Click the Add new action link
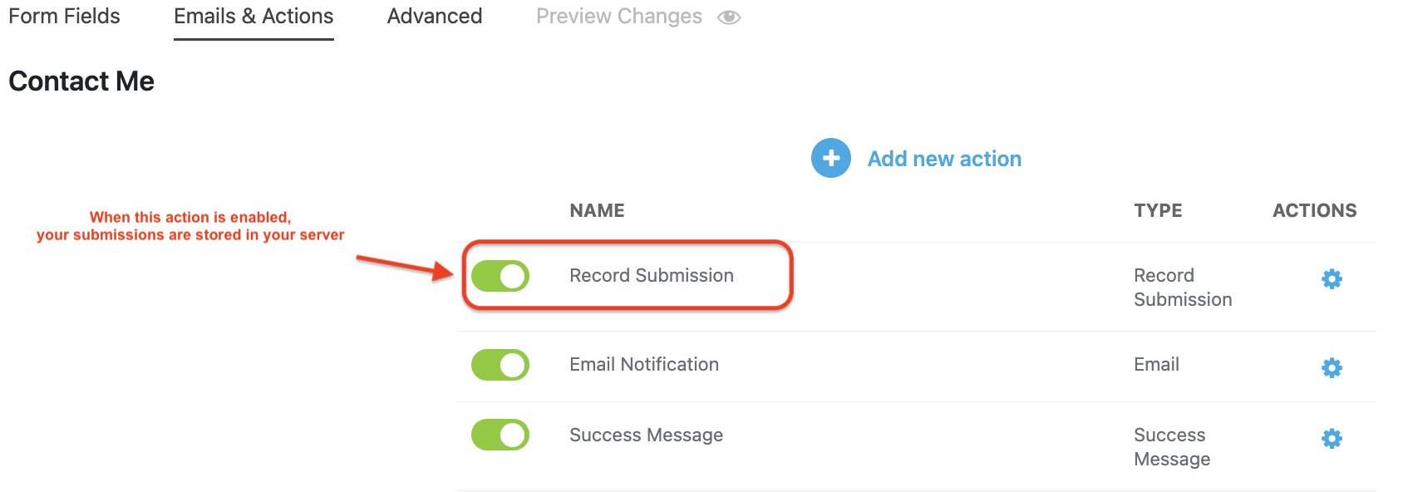 point(944,159)
